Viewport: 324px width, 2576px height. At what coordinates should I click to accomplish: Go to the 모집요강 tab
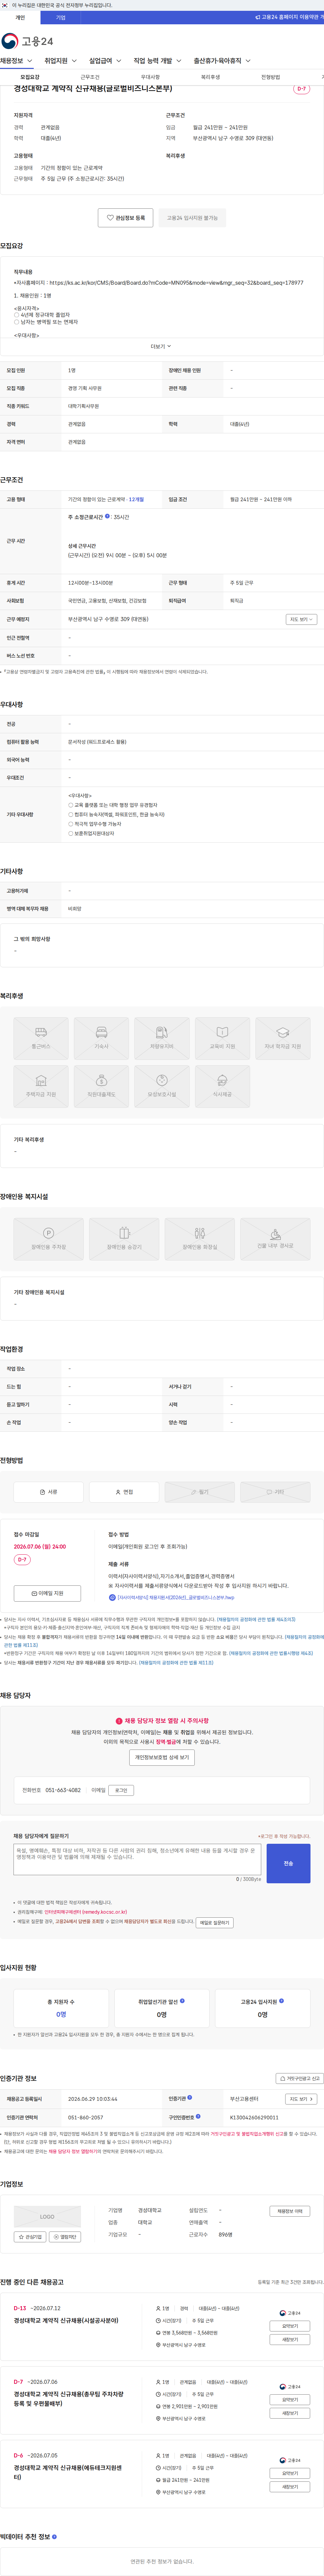click(x=30, y=77)
